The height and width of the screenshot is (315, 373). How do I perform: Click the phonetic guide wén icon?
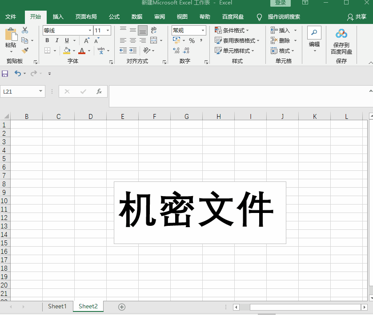(101, 50)
